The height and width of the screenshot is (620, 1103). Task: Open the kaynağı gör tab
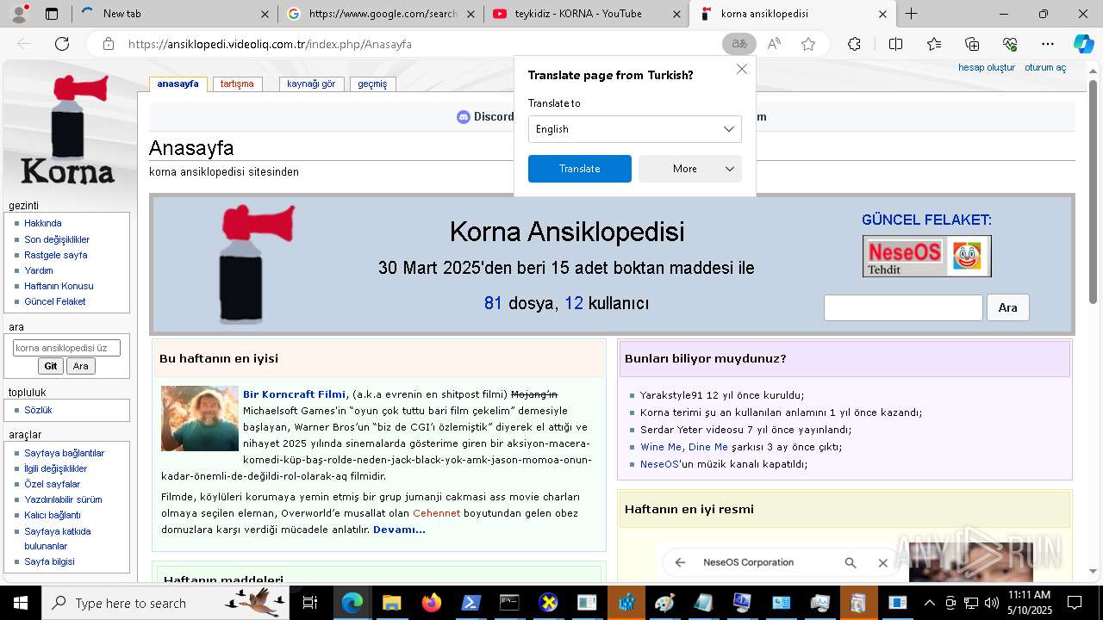311,84
